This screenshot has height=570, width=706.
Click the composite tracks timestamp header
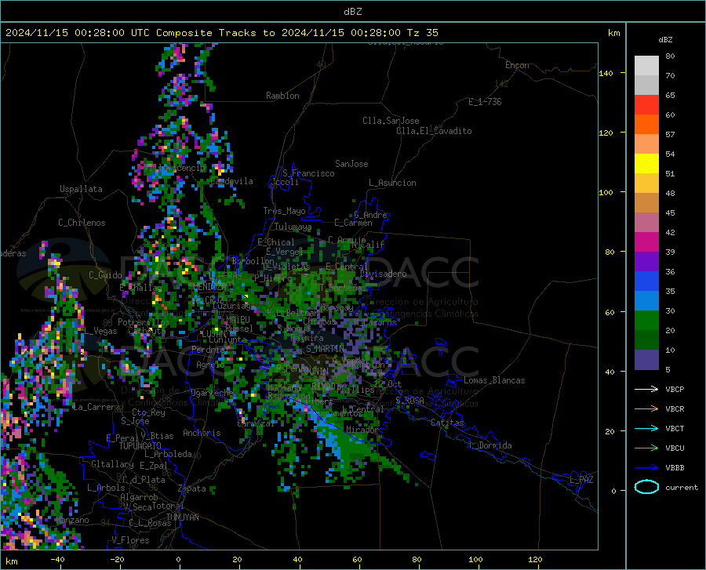click(x=221, y=33)
